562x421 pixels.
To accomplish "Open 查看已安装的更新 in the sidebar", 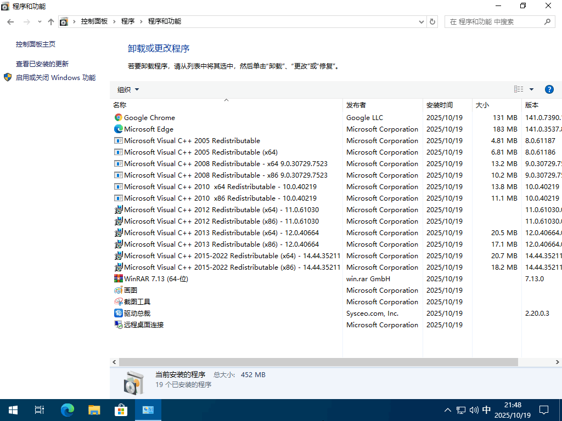I will (x=44, y=64).
